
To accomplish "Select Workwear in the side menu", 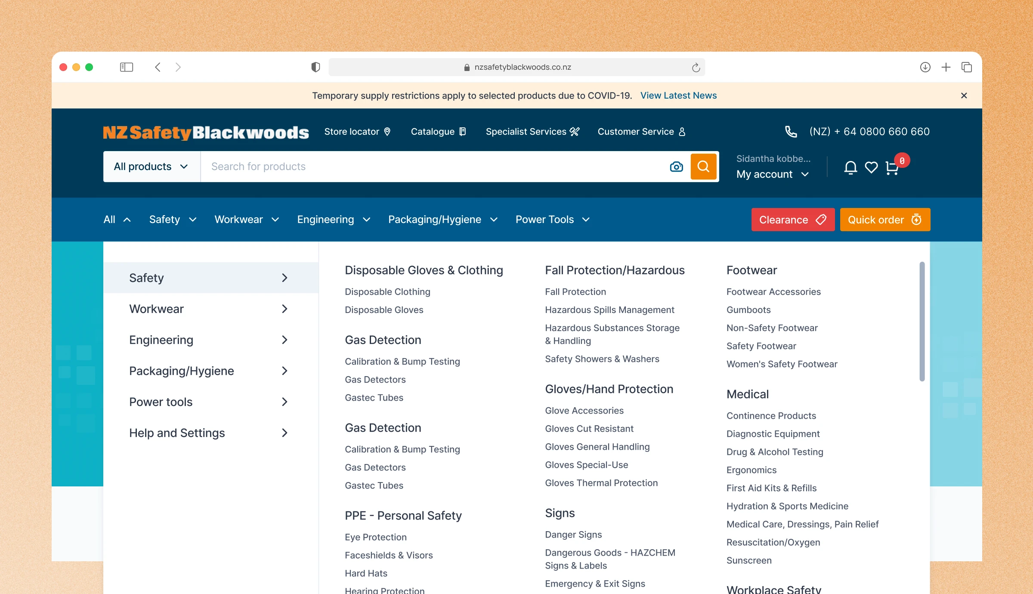I will 211,309.
